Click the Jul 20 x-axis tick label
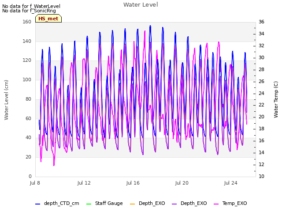282x212 pixels. pyautogui.click(x=182, y=183)
